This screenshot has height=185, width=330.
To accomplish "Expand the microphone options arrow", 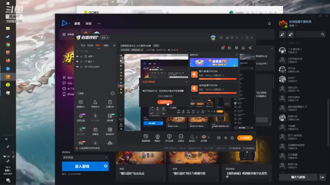I will coord(197,137).
